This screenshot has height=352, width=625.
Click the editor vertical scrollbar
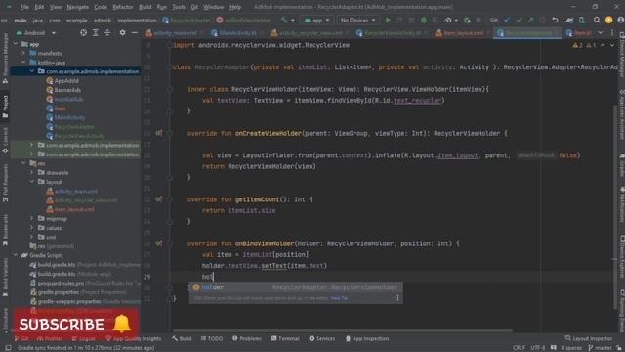(614, 207)
